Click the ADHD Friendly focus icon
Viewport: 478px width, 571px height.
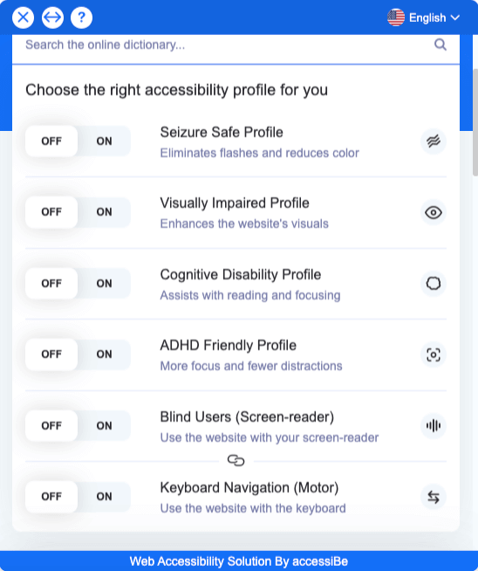[x=434, y=354]
